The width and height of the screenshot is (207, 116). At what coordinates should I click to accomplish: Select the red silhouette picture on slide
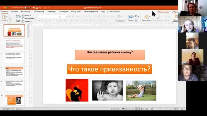77,90
